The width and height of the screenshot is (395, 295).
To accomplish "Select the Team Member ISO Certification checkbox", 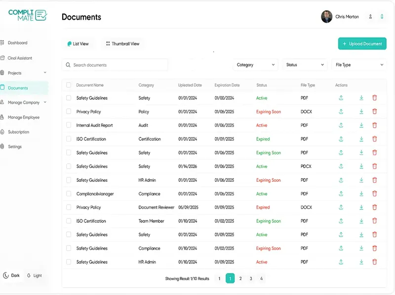I will (69, 221).
